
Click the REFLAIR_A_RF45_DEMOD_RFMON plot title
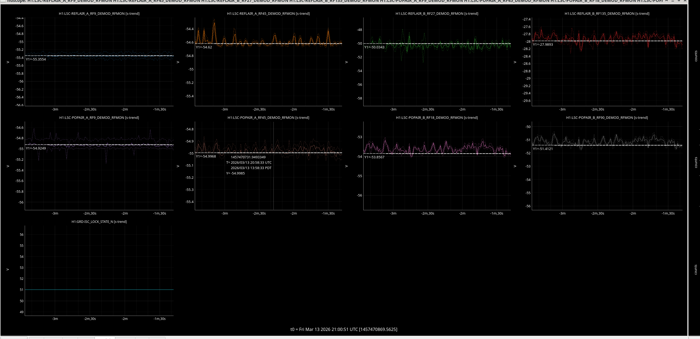[268, 14]
